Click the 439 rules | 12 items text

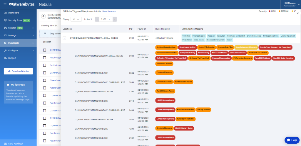coord(164,38)
